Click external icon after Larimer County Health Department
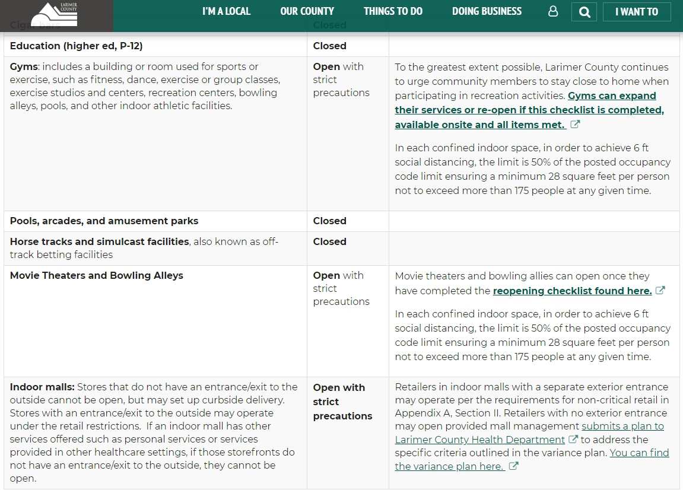Image resolution: width=683 pixels, height=490 pixels. [x=573, y=440]
